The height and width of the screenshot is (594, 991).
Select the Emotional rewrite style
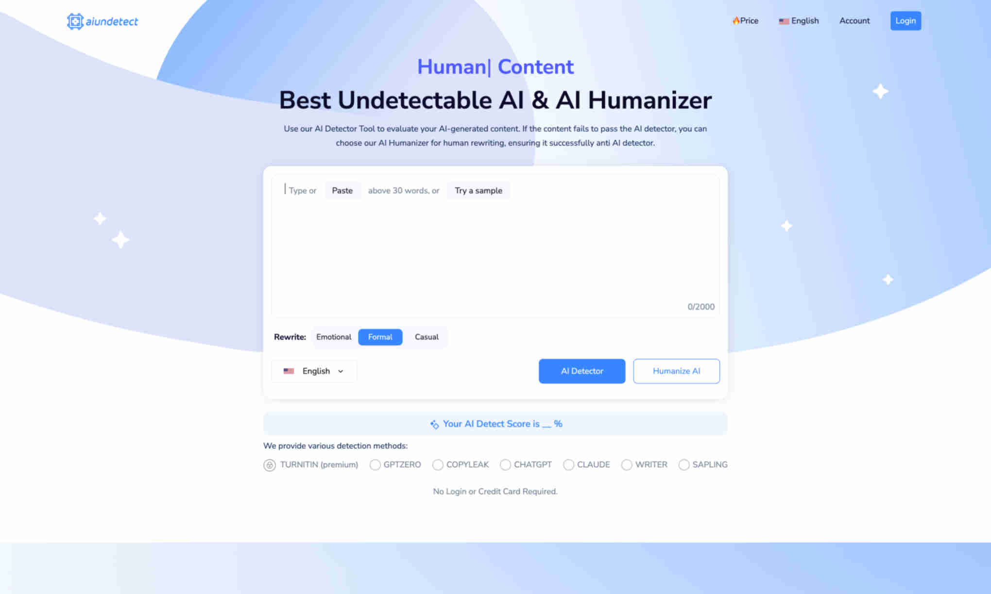click(x=333, y=337)
